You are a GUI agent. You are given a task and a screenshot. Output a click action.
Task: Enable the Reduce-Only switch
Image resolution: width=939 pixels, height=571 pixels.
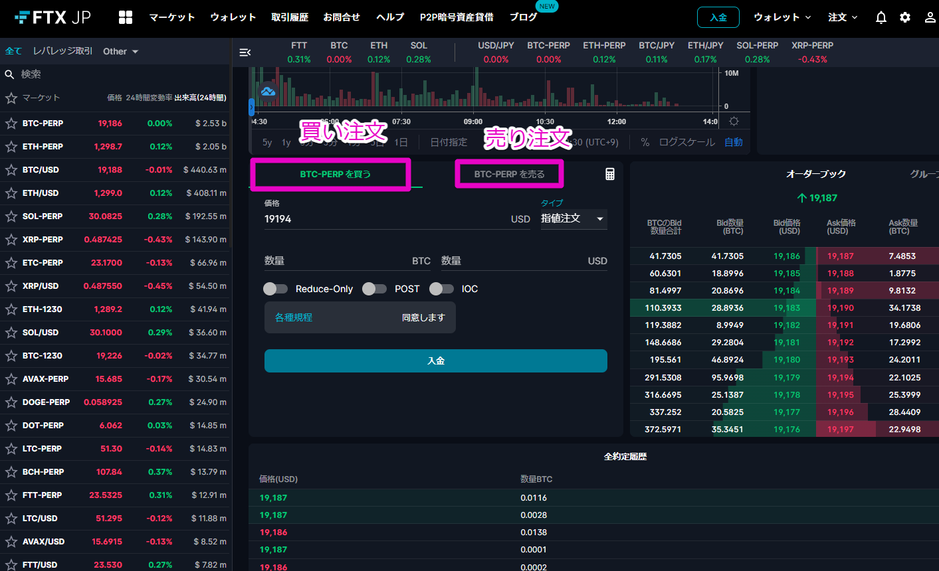pos(275,289)
